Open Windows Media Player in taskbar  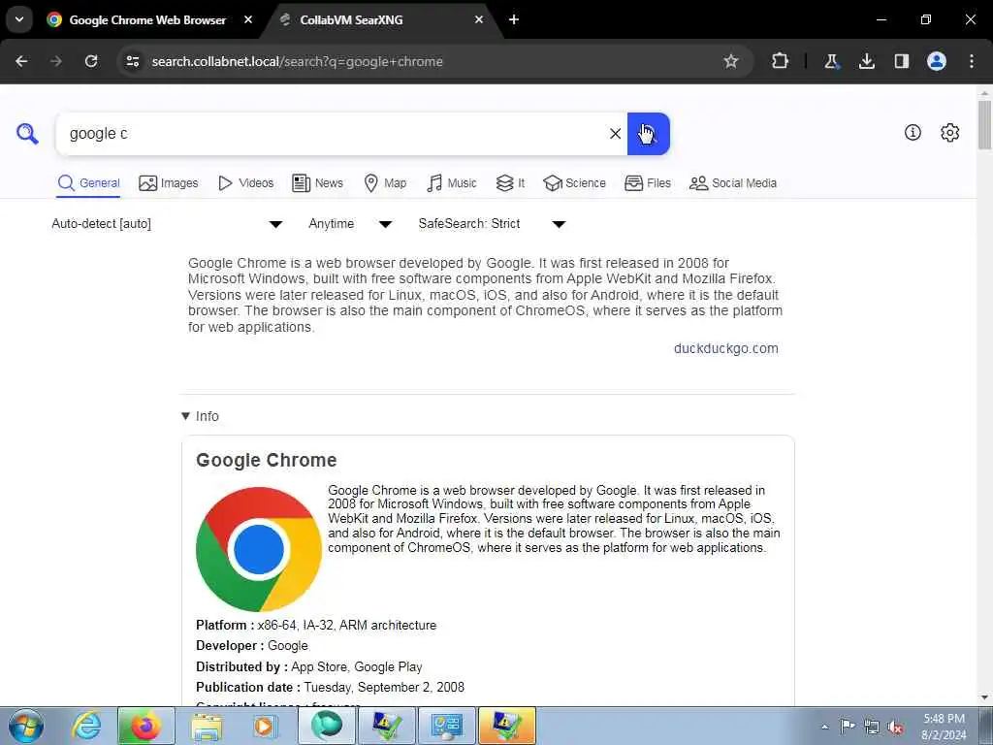[x=265, y=726]
